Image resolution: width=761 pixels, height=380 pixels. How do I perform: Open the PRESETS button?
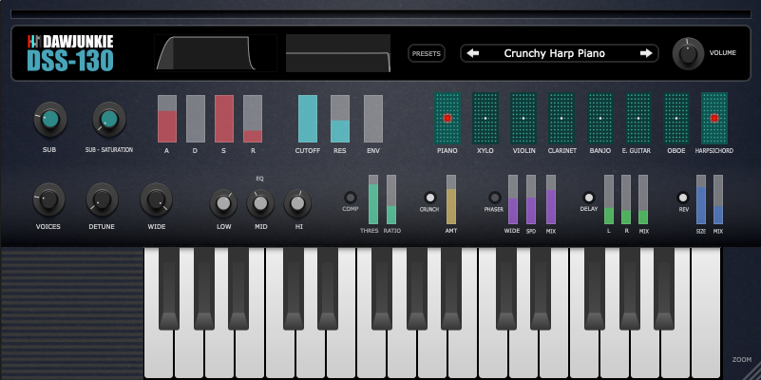(427, 54)
